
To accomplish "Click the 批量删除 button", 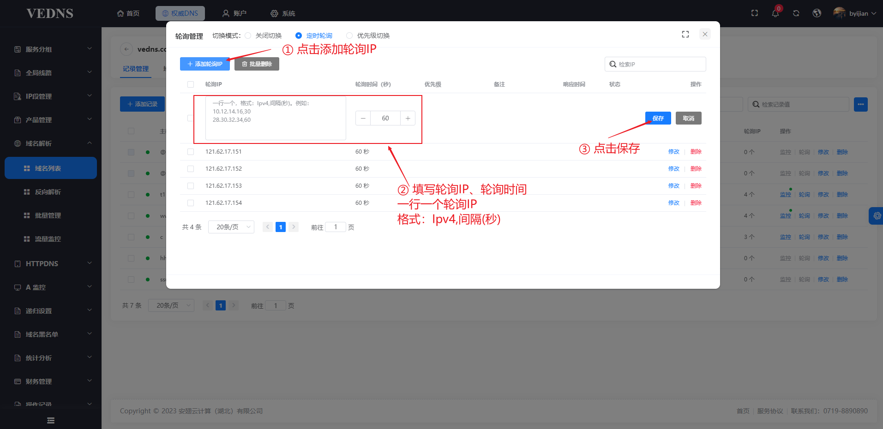I will (x=257, y=64).
